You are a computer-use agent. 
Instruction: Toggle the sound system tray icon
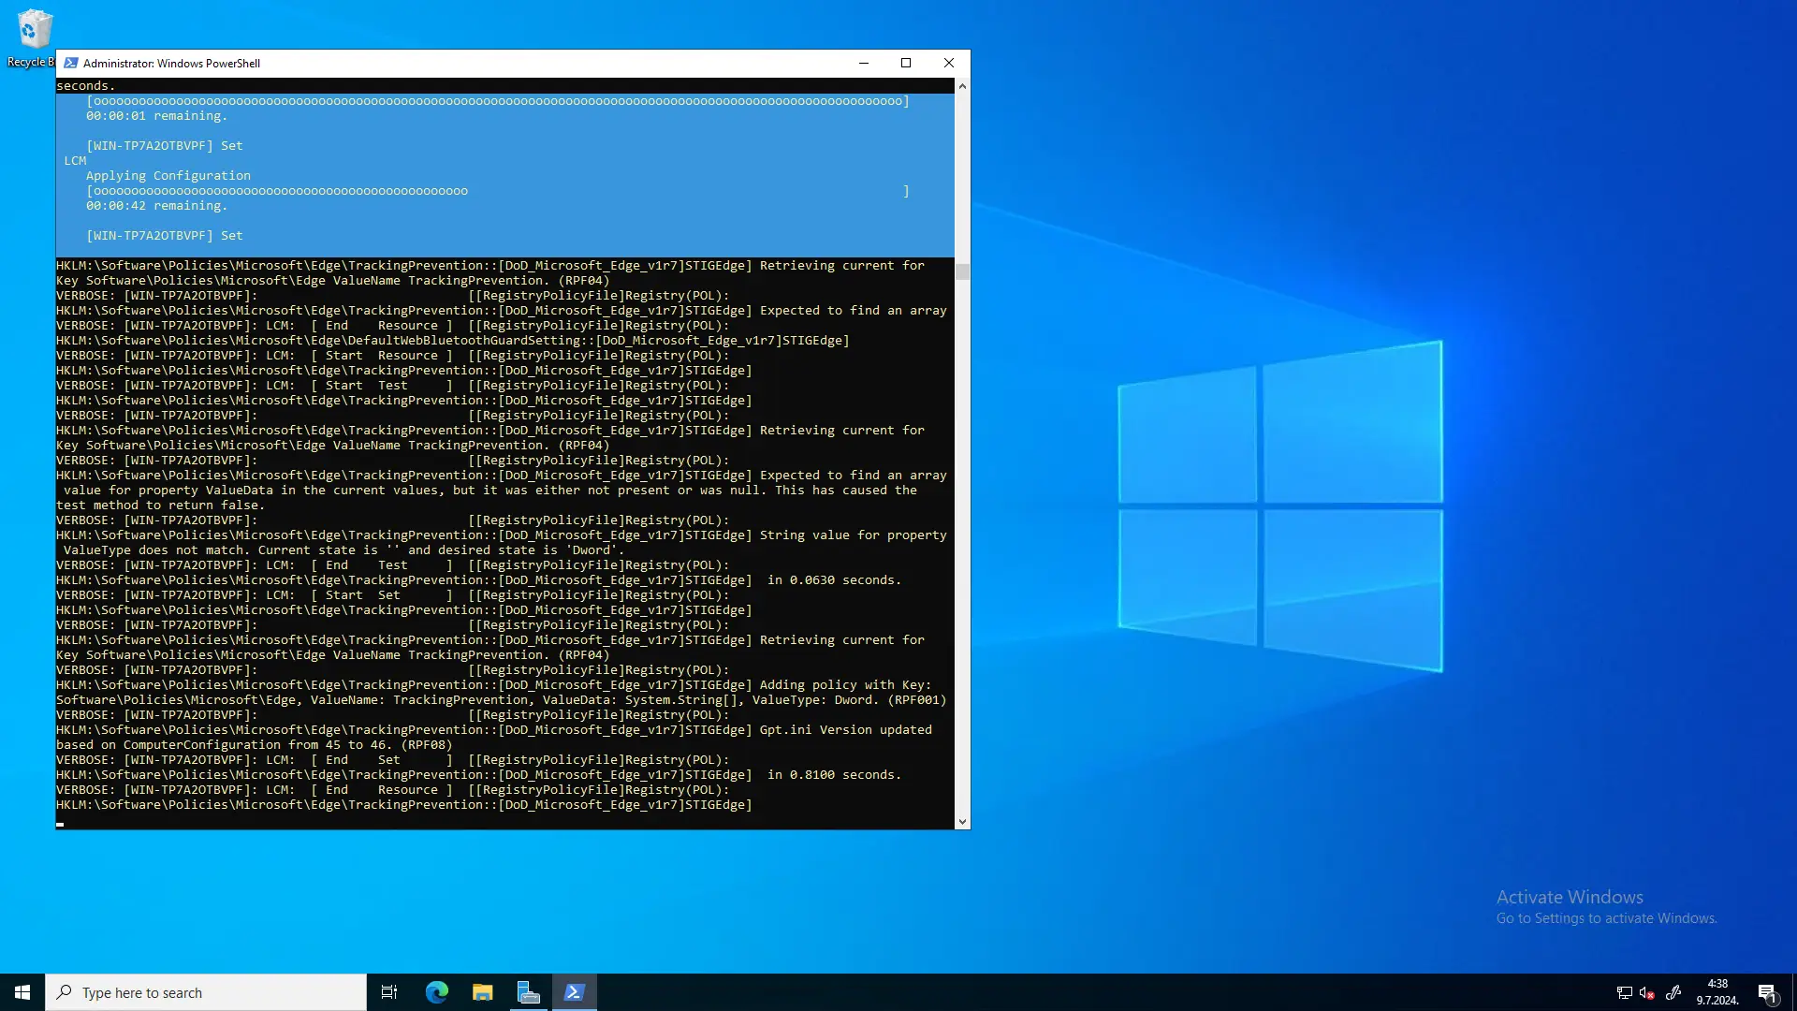[1649, 992]
